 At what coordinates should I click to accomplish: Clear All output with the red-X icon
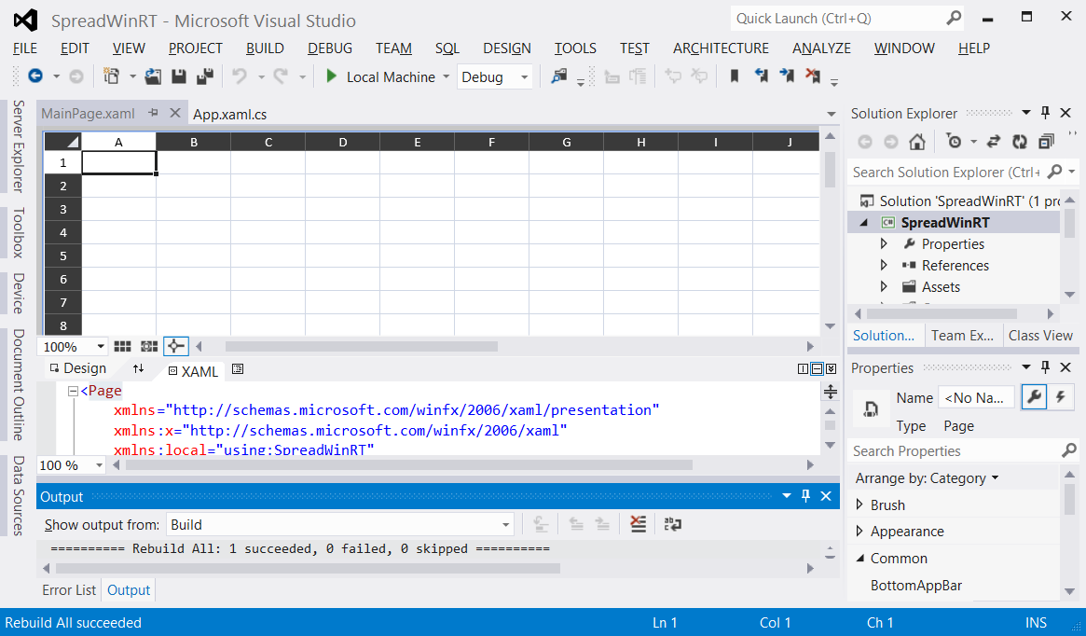click(x=638, y=524)
